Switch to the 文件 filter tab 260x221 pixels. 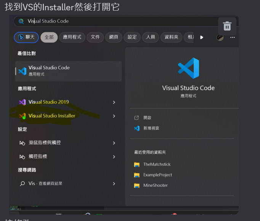(95, 37)
